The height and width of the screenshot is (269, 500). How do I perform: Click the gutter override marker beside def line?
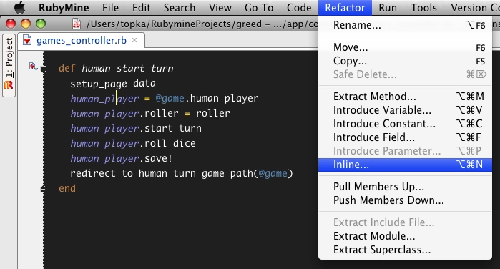point(33,67)
